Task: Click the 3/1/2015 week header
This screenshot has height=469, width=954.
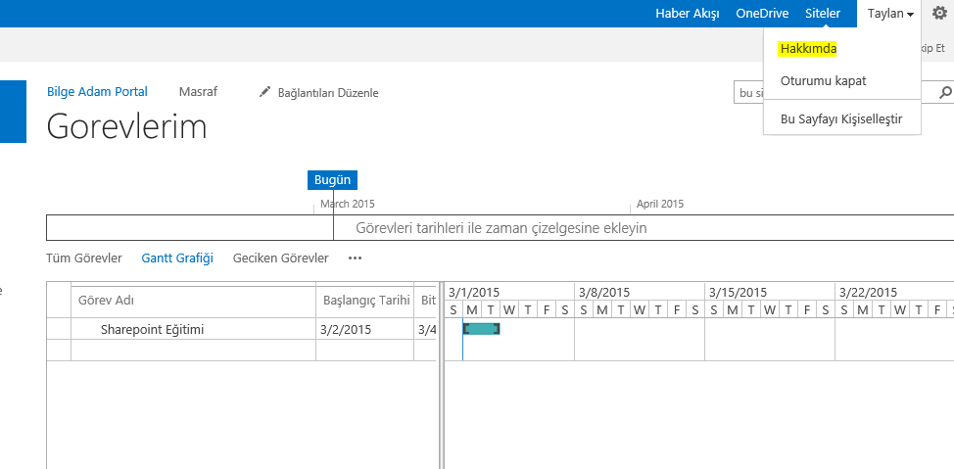Action: (x=509, y=293)
